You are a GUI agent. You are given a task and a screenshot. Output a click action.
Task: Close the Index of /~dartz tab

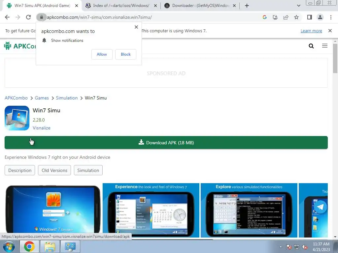155,6
